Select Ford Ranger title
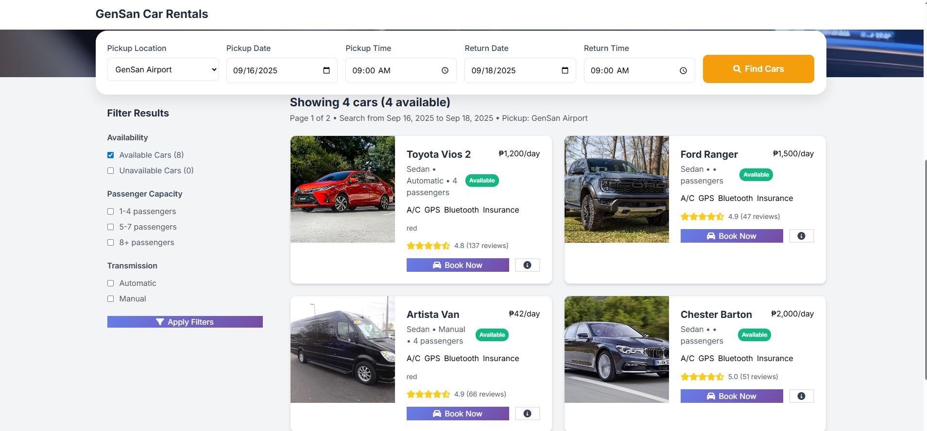Viewport: 927px width, 431px height. (x=709, y=154)
